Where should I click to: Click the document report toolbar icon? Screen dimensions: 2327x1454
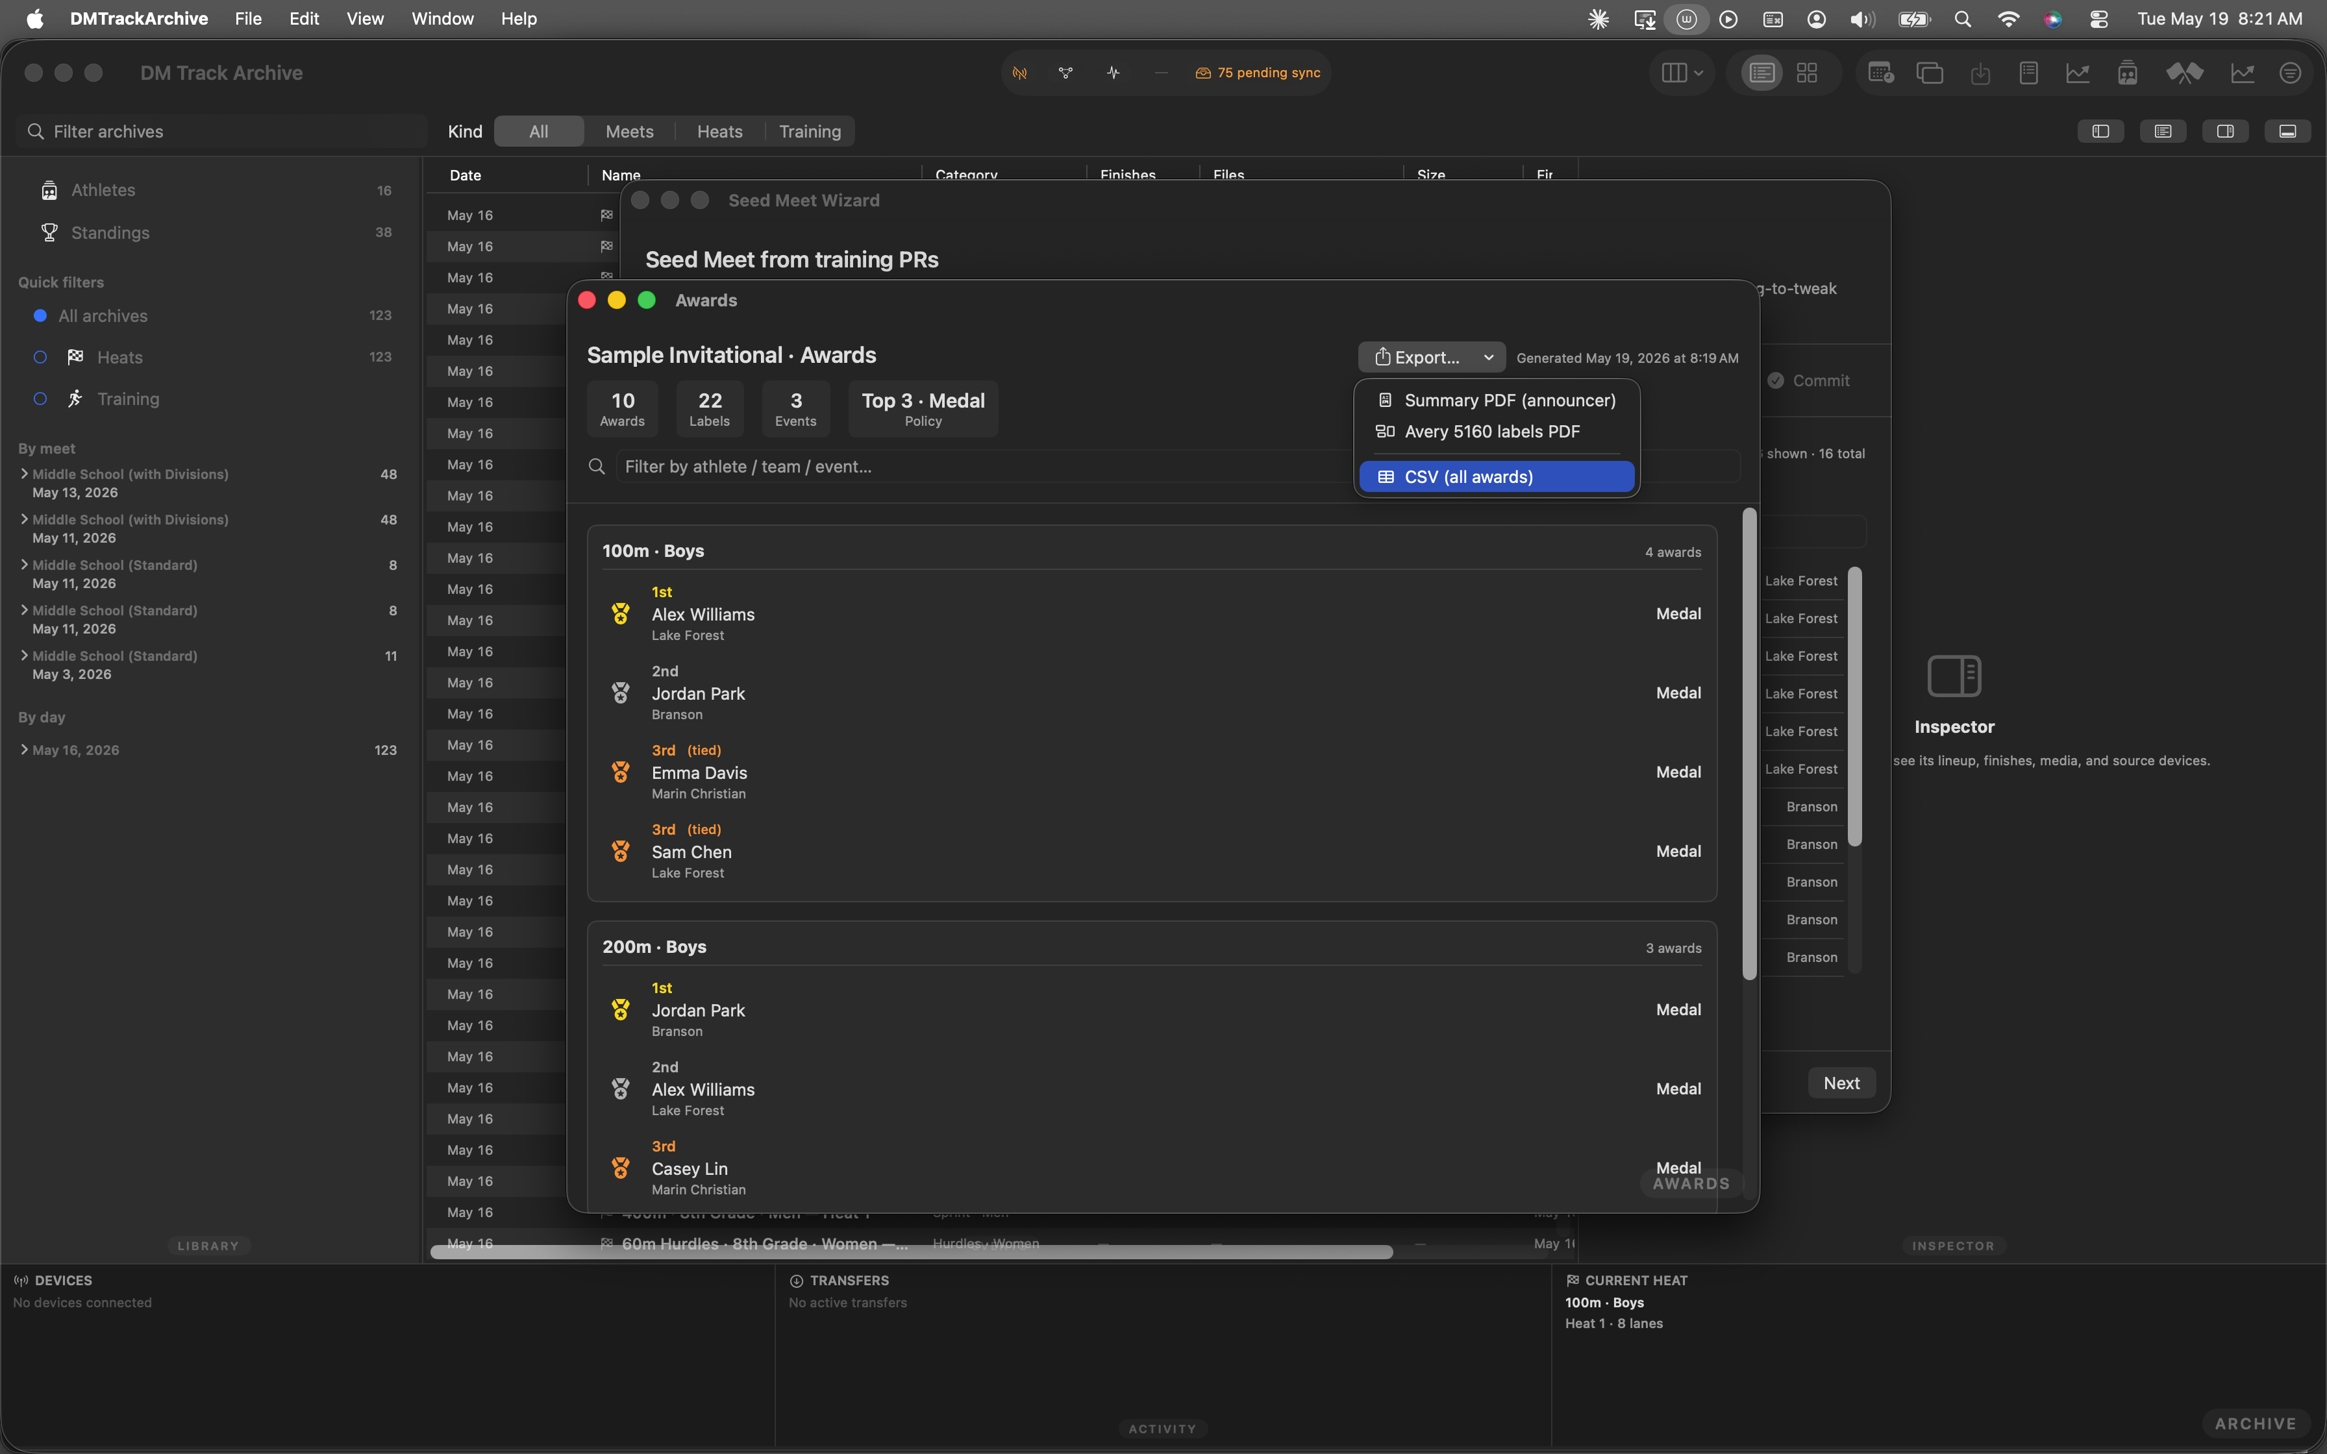point(2028,73)
